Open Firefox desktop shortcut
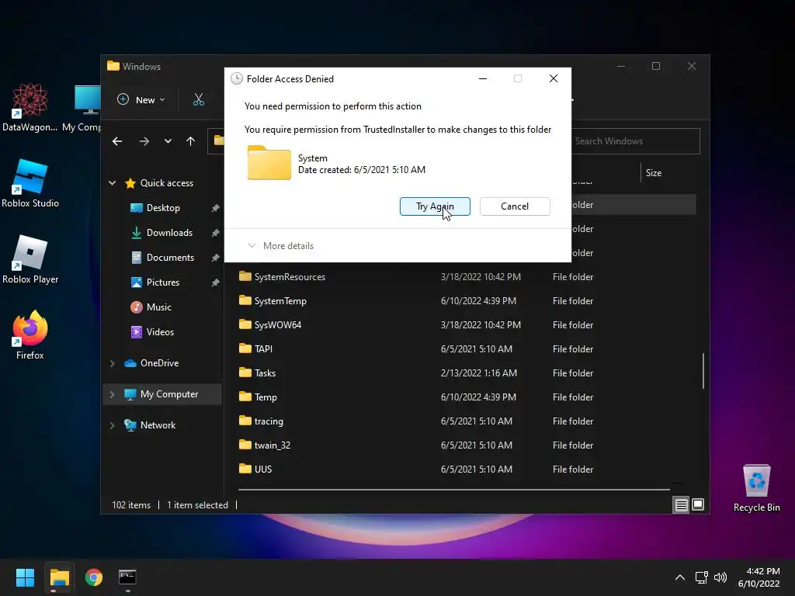 click(x=30, y=335)
